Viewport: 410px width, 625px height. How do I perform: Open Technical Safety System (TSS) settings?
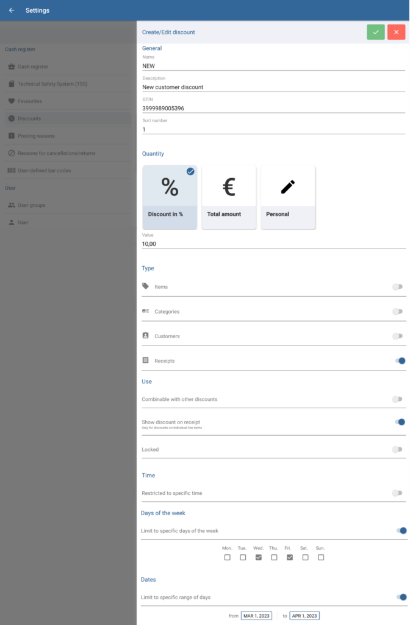point(52,84)
